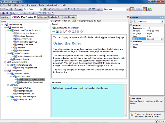Viewport: 165px width, 123px height.
Task: Click the gray stop button in Concept pane
Action: (81, 32)
